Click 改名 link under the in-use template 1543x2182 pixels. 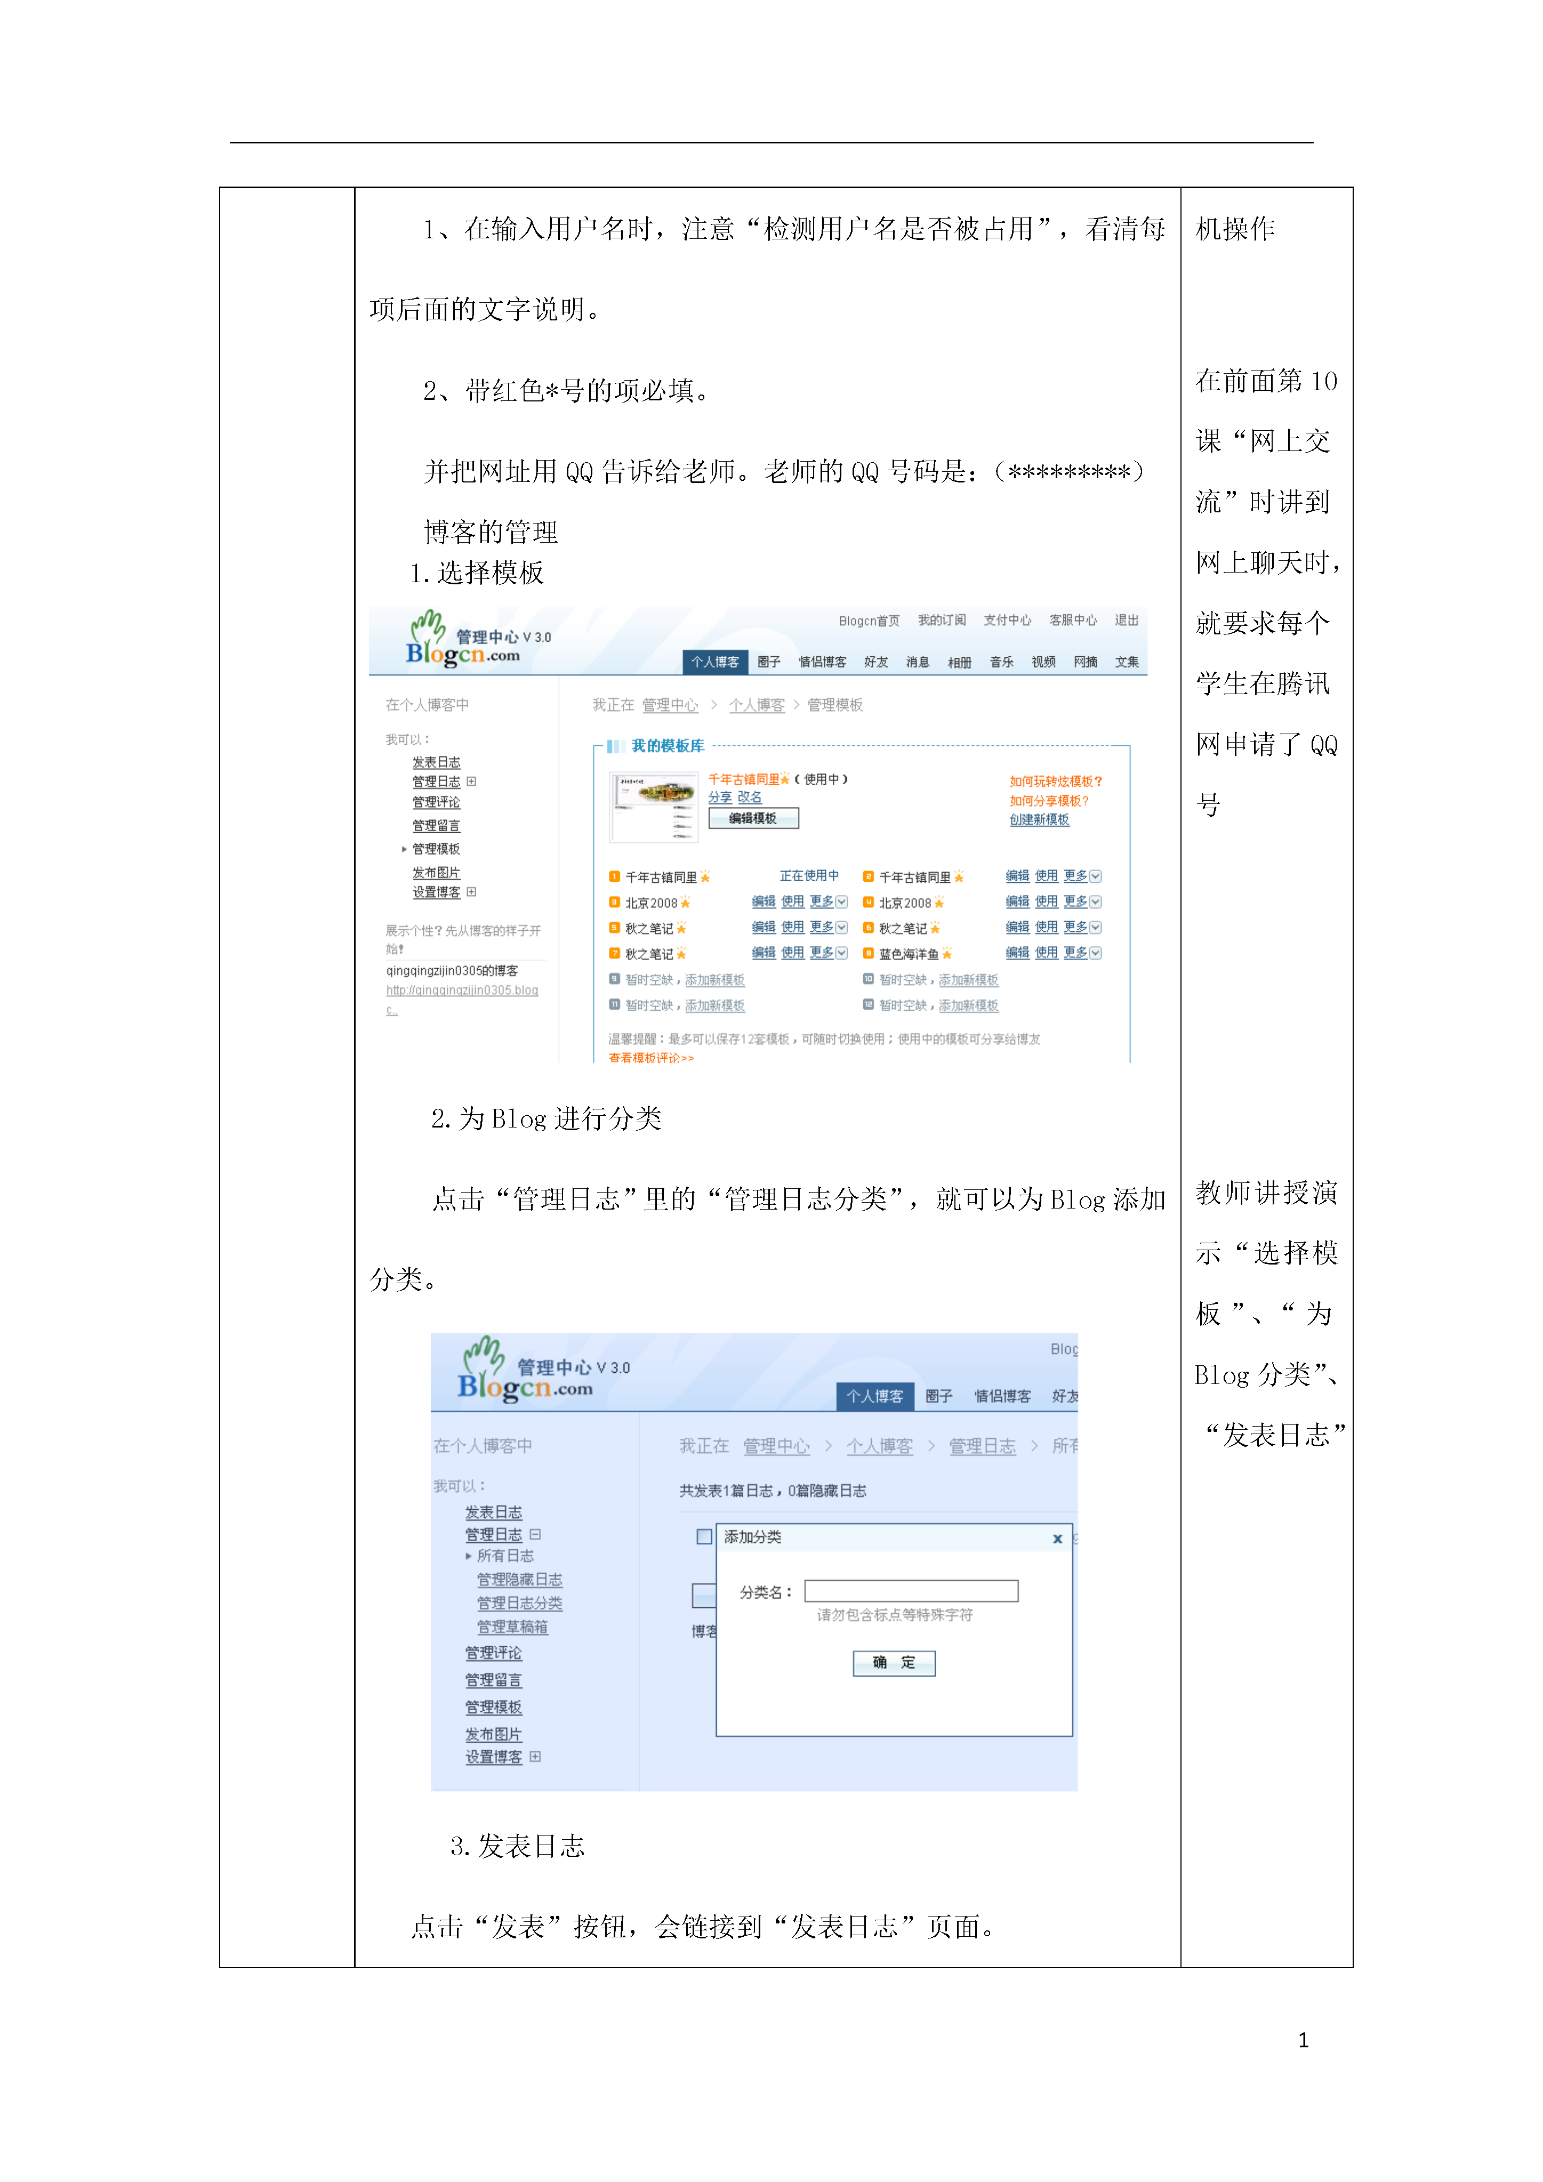[x=749, y=798]
